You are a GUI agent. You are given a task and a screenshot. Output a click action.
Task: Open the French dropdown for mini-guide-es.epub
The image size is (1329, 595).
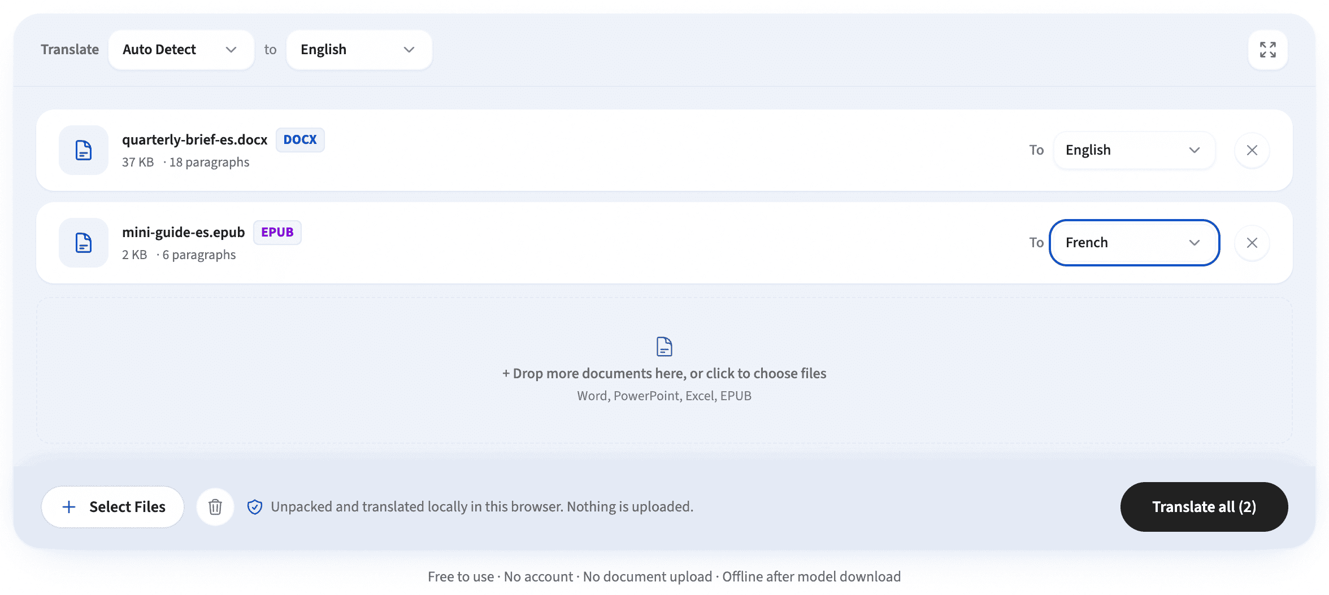pos(1135,243)
